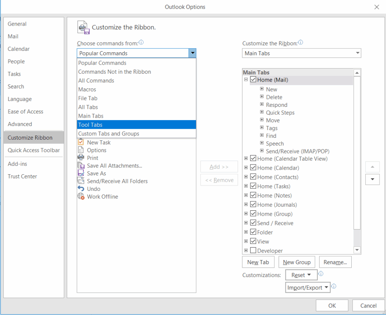Expand the Respond group under Home (Mail)

(262, 105)
